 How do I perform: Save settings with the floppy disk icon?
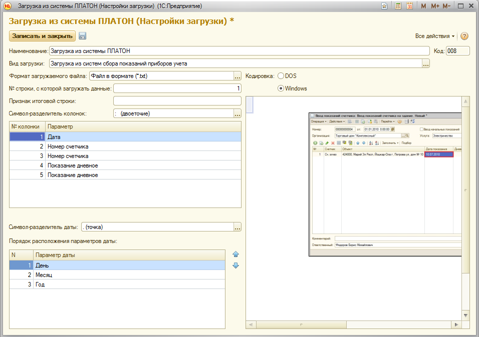pyautogui.click(x=83, y=36)
